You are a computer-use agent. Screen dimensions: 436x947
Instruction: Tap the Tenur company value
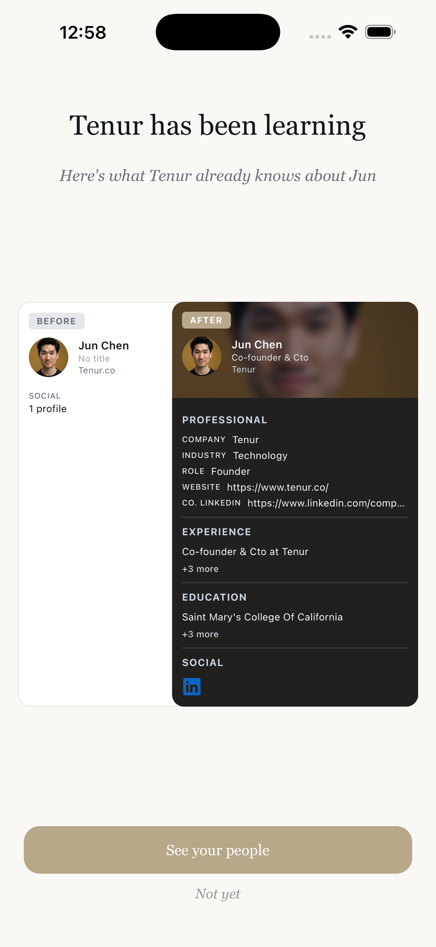coord(246,440)
